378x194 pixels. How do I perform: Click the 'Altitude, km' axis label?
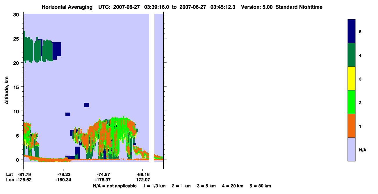pyautogui.click(x=6, y=91)
